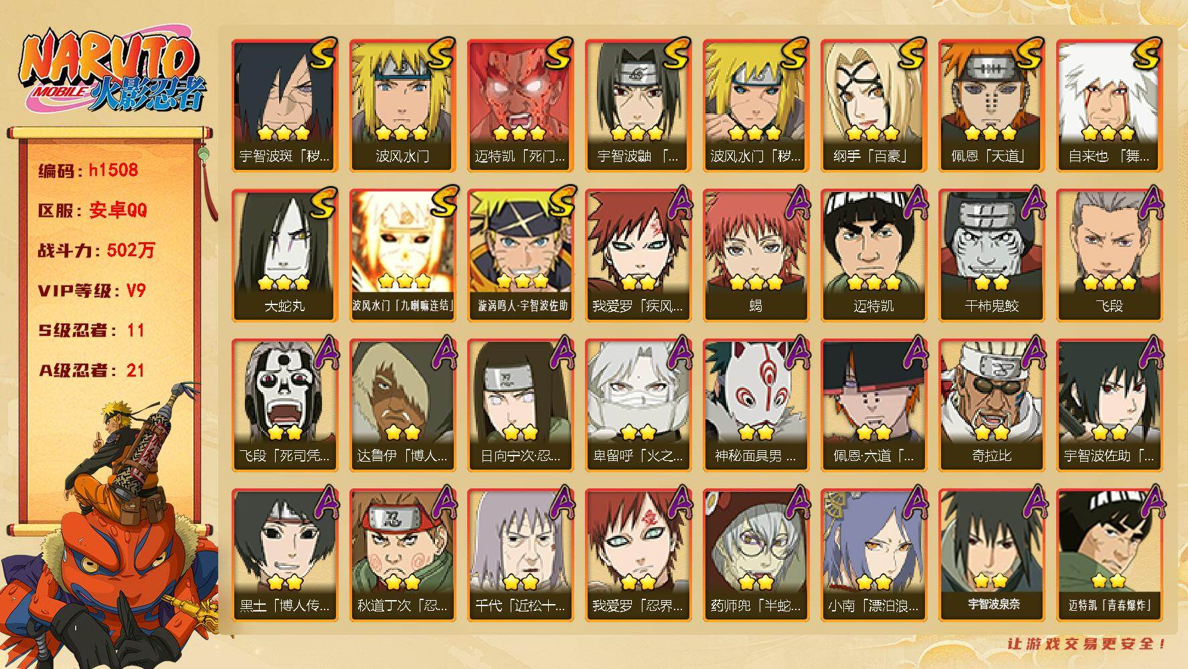Select the 干柿鬼鲛 character card

coord(991,256)
